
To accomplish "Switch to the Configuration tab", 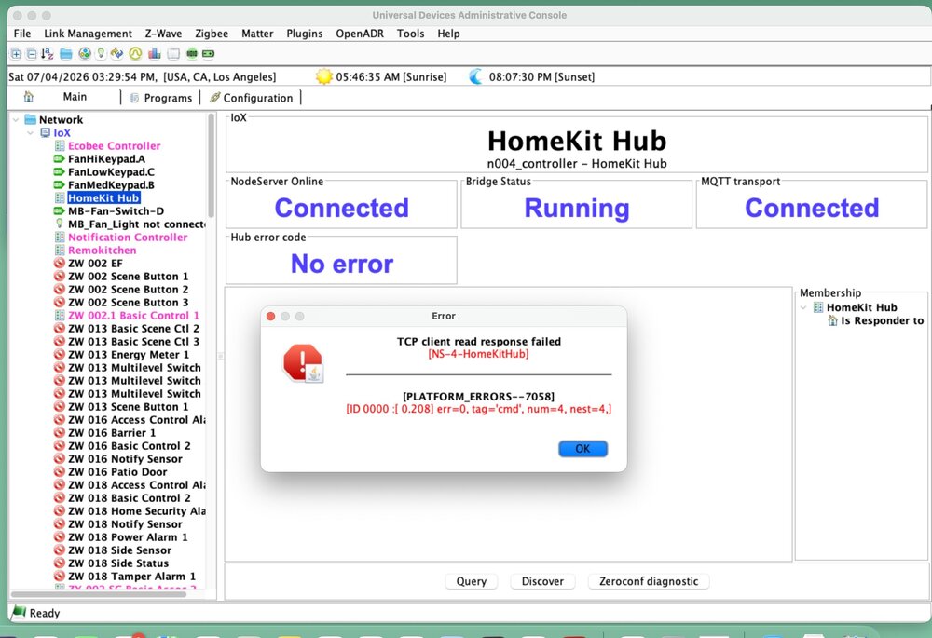I will [x=252, y=98].
